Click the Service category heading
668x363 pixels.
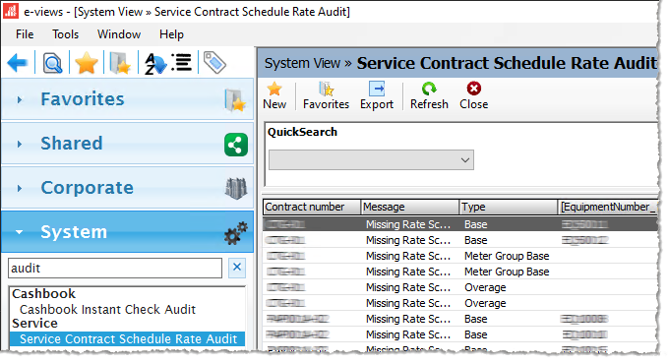click(x=35, y=324)
